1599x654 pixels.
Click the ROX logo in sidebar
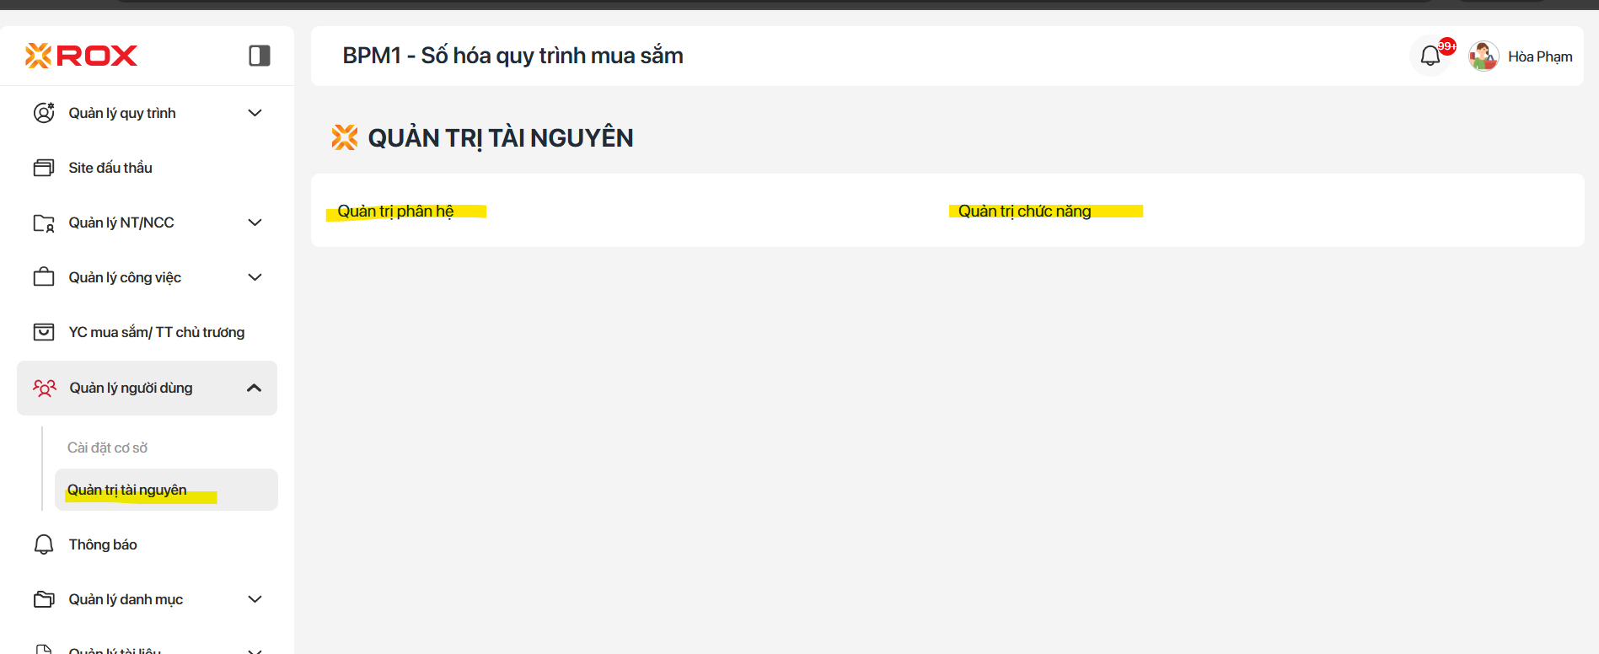pyautogui.click(x=81, y=56)
